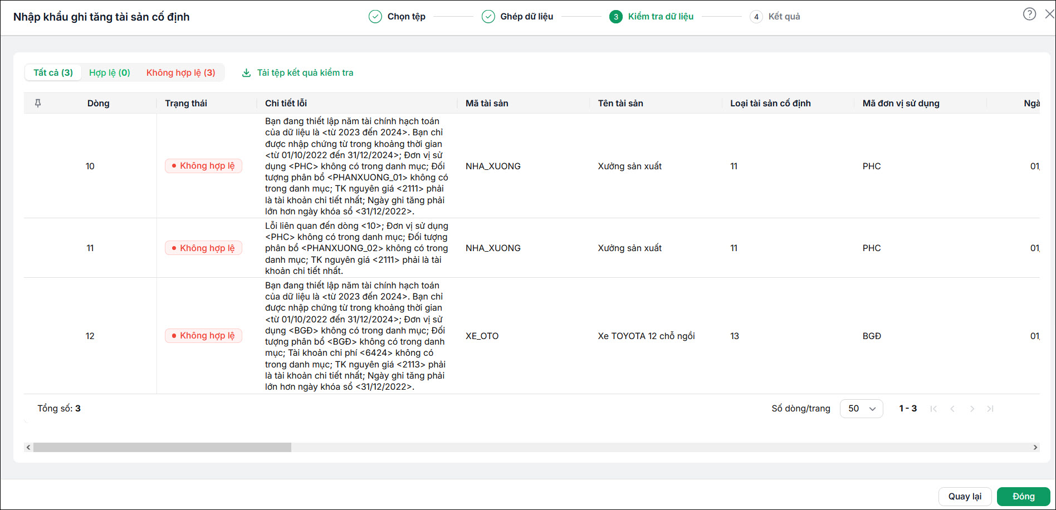The height and width of the screenshot is (510, 1056).
Task: Click the pin column icon in table header
Action: coord(38,103)
